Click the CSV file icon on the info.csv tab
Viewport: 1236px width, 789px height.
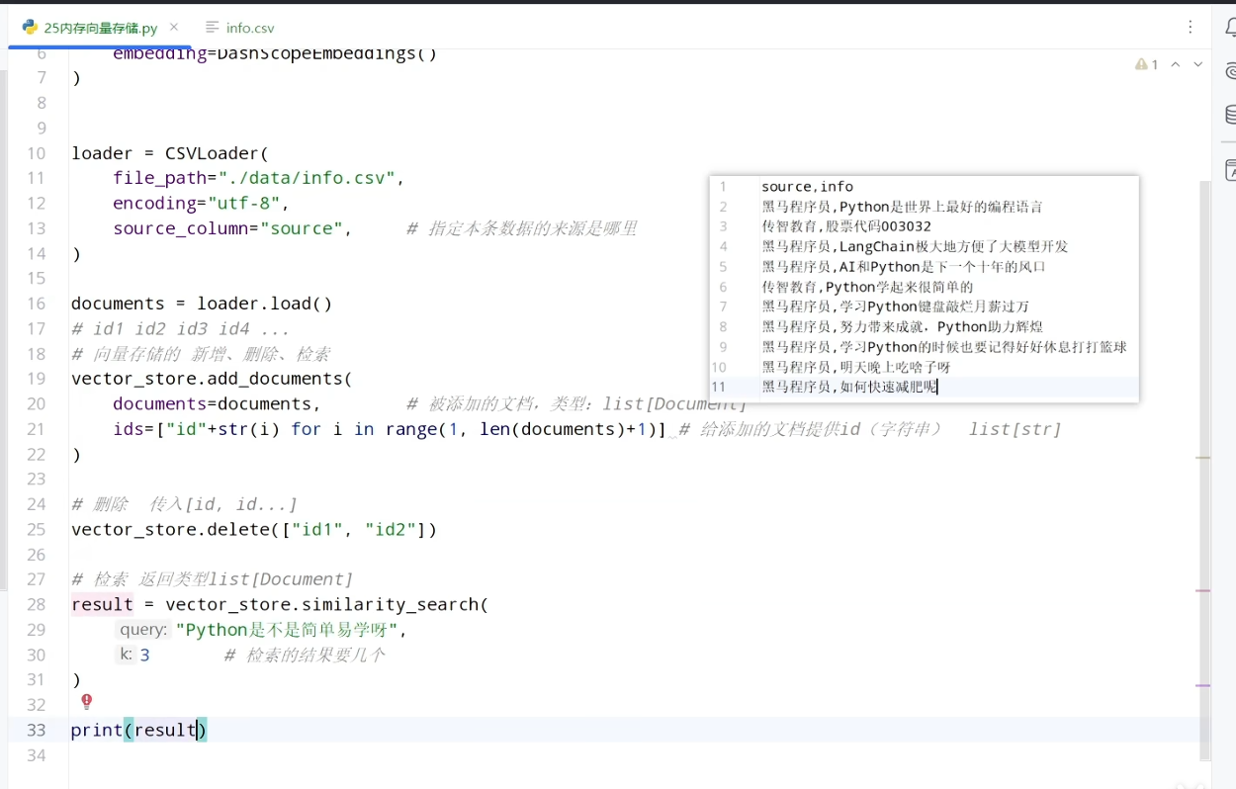click(x=212, y=28)
